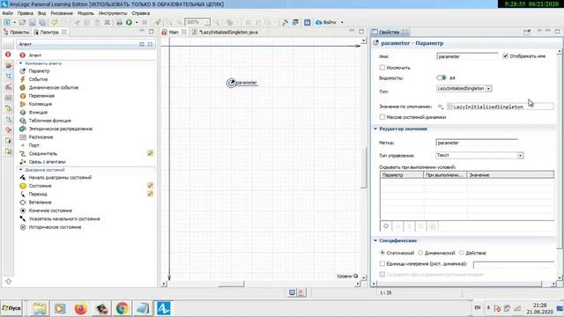The width and height of the screenshot is (564, 317).
Task: Switch to the LazyInitializedSingleton.java tab
Action: tap(226, 32)
